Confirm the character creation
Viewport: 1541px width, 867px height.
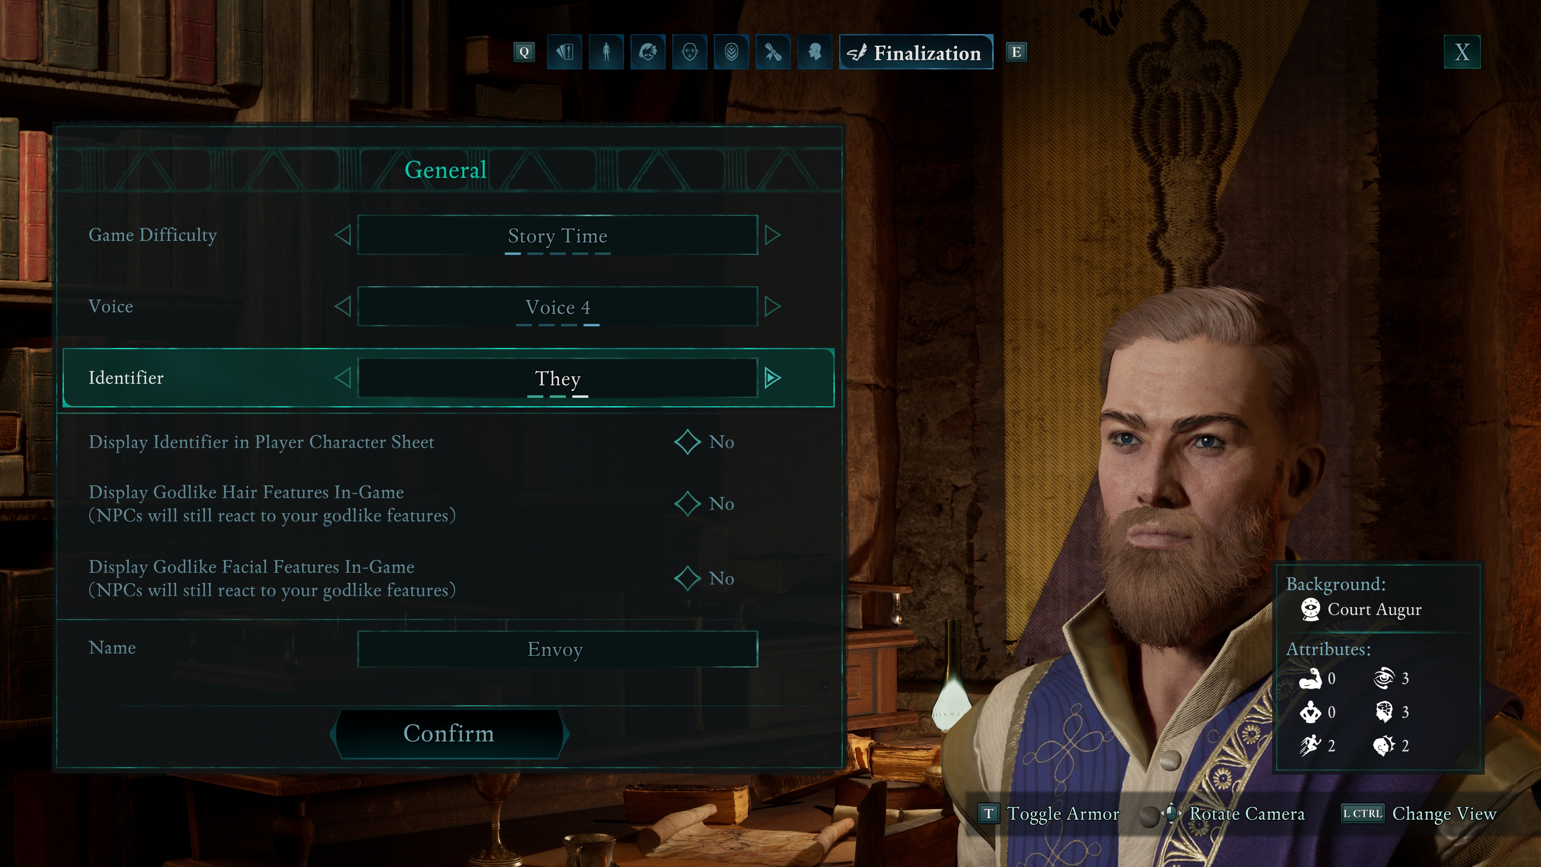(449, 734)
